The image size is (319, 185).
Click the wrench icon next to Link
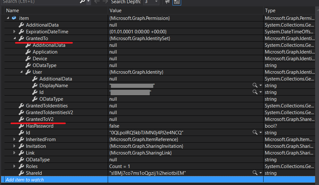point(21,153)
